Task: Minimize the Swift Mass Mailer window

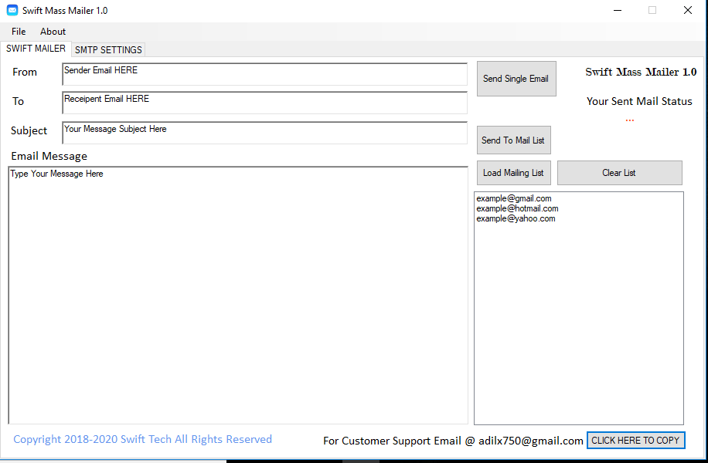Action: click(618, 10)
